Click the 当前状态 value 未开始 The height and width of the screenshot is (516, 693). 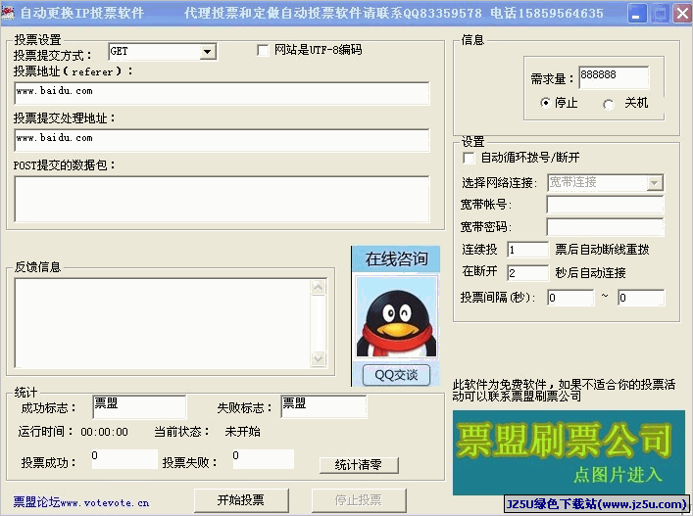coord(243,431)
